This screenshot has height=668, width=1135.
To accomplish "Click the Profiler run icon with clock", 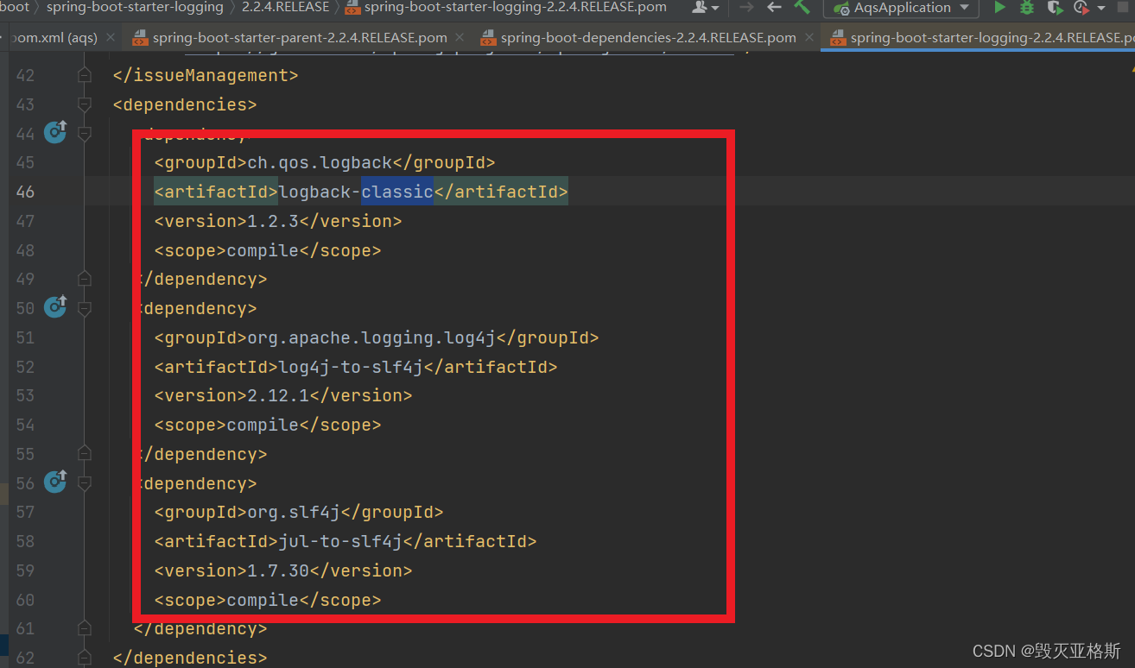I will click(x=1081, y=8).
